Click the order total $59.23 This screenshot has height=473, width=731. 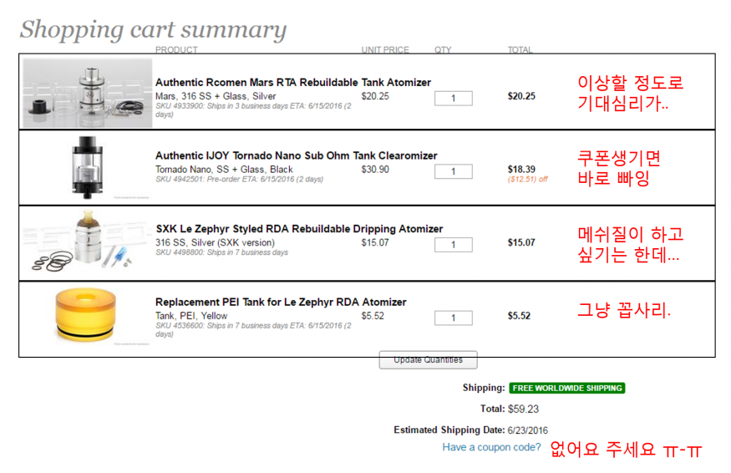(x=523, y=409)
